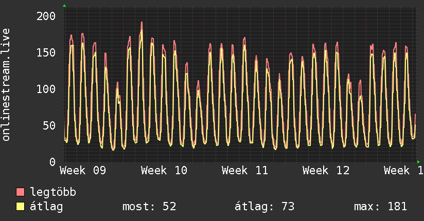Screen dimensions: 424x221
Task: Click the 100 y-axis tick label
Action: 46,89
